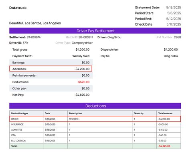This screenshot has width=190, height=153.
Task: Click the Datatruck company name
Action: [x=18, y=8]
